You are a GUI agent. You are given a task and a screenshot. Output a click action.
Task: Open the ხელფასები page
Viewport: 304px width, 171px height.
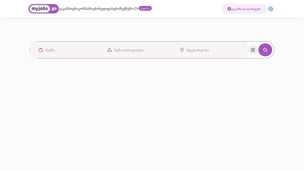pyautogui.click(x=109, y=9)
